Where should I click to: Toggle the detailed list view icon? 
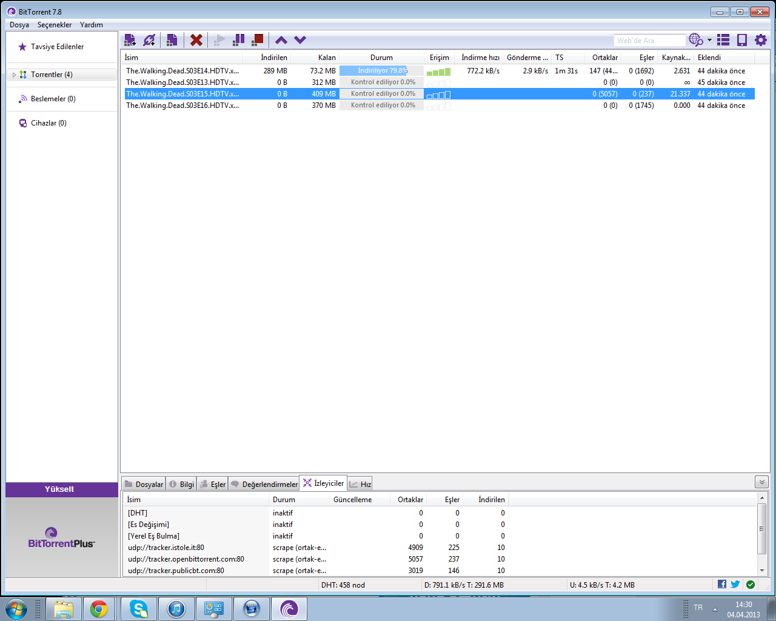click(723, 40)
